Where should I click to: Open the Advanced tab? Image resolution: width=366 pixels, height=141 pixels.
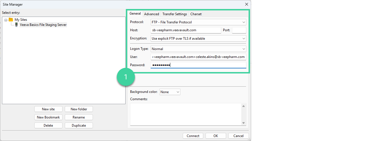pos(151,14)
